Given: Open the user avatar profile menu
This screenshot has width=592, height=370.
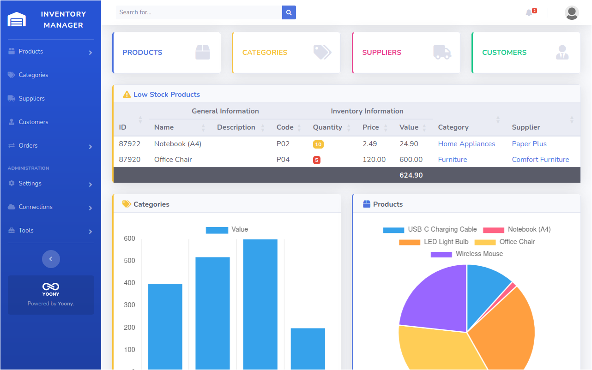Looking at the screenshot, I should 572,12.
